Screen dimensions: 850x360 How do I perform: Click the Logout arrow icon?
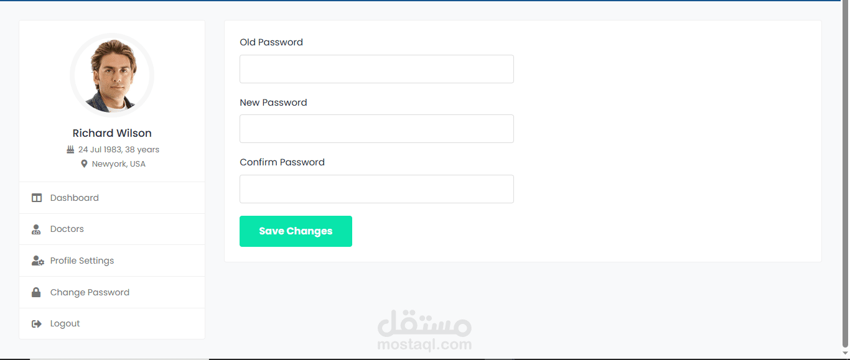(37, 324)
